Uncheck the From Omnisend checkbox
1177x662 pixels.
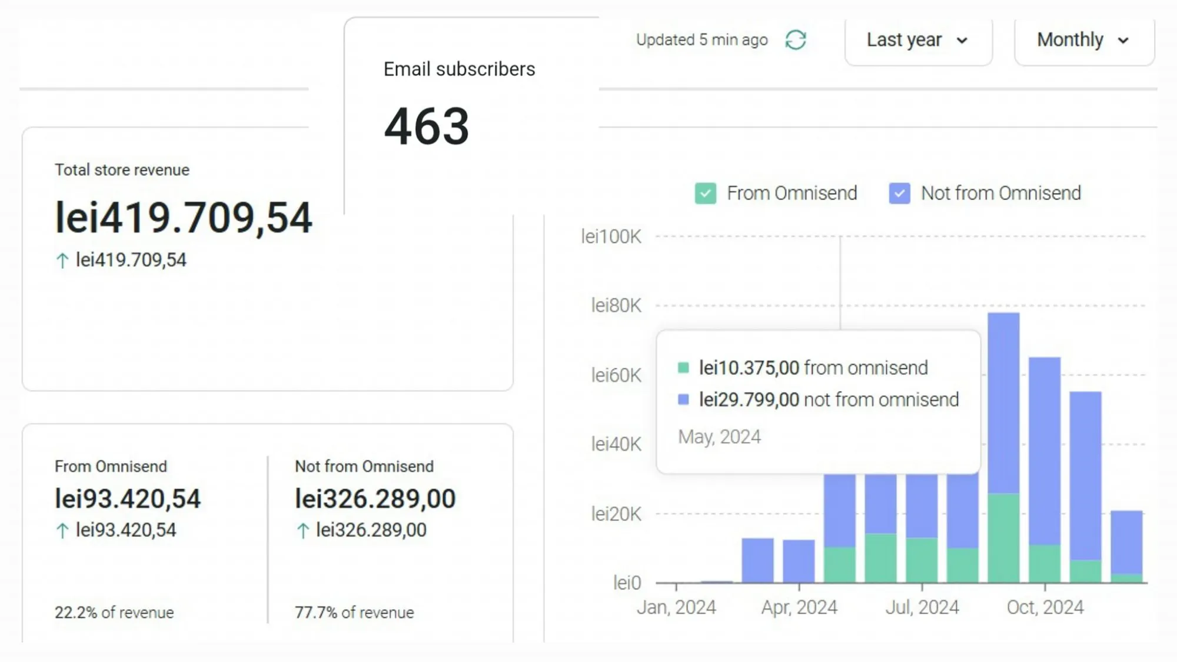point(705,194)
